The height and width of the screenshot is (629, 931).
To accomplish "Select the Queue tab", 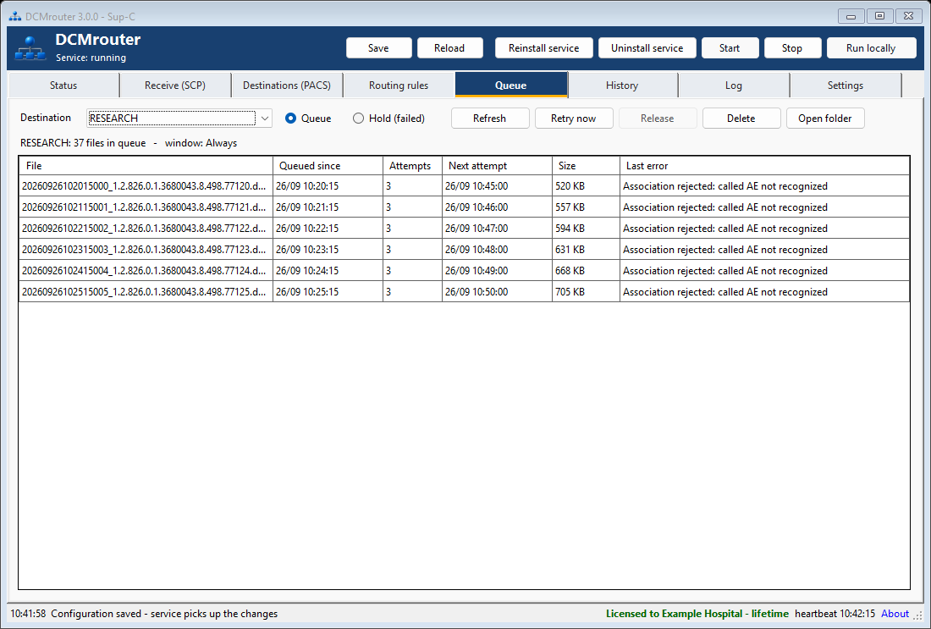I will coord(510,85).
